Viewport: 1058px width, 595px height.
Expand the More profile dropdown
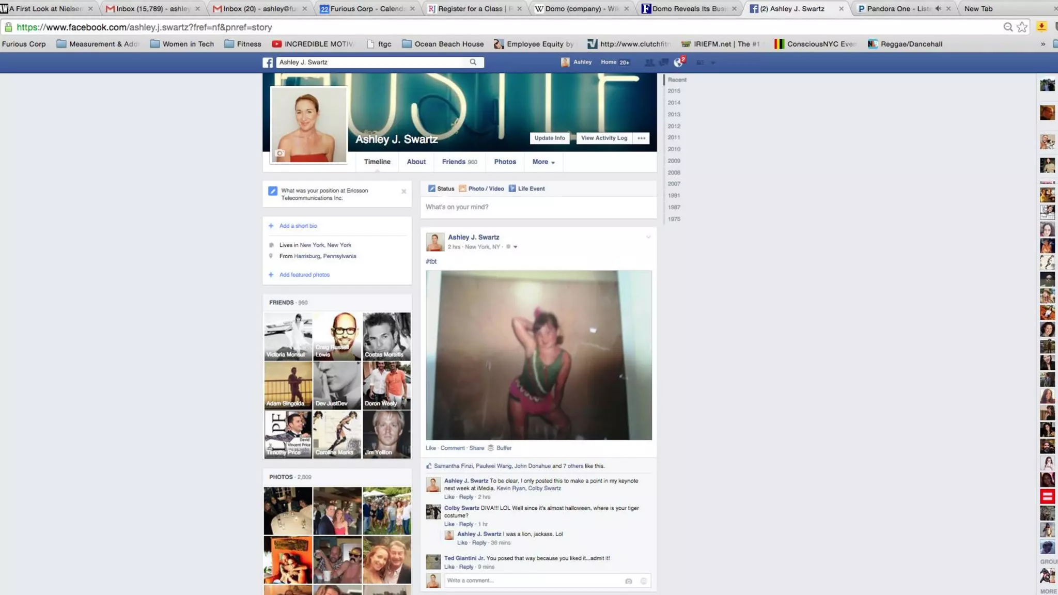point(543,162)
